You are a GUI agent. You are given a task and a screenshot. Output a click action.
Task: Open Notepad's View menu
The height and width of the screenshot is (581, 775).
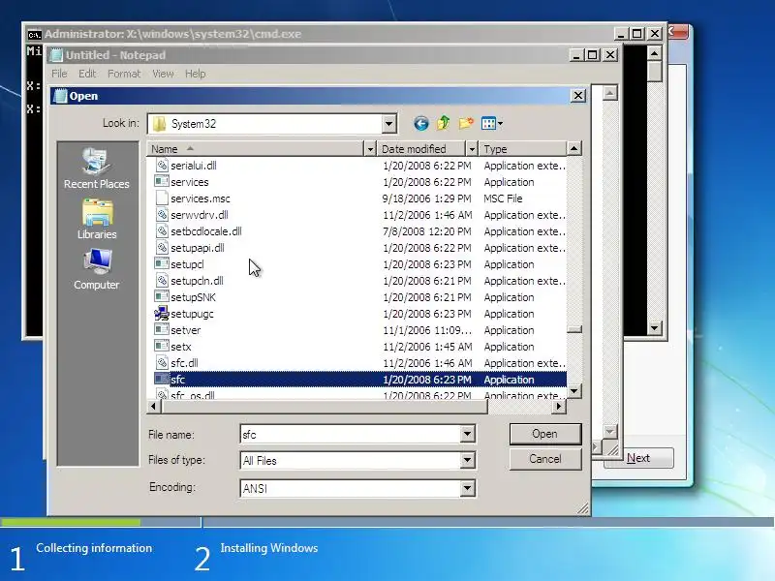(163, 74)
